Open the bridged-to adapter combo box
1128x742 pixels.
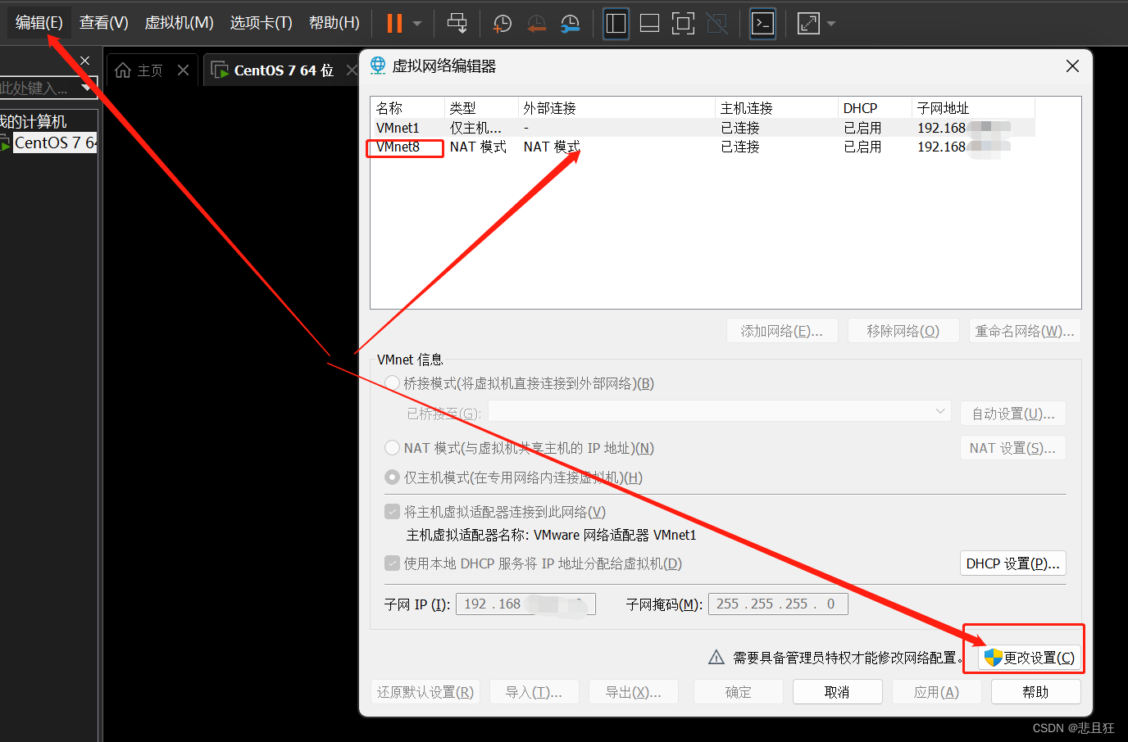(719, 412)
